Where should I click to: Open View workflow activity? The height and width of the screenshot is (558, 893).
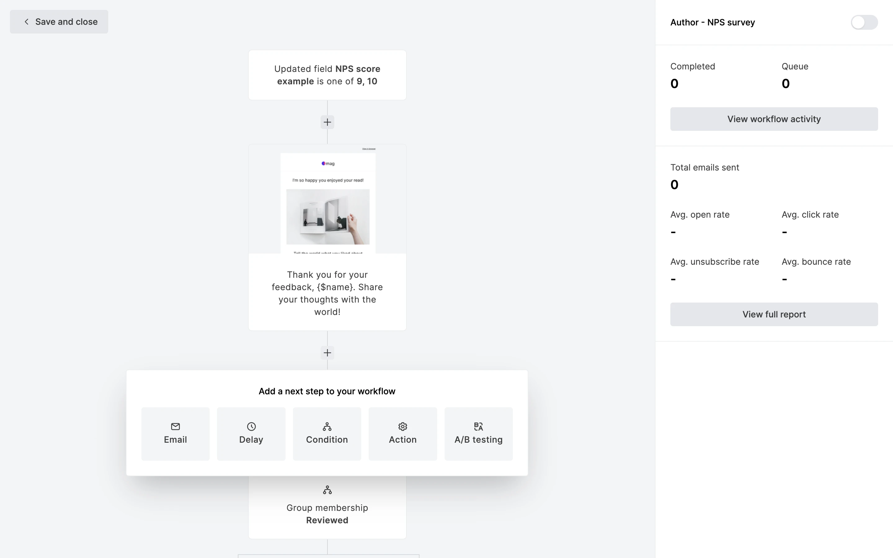pyautogui.click(x=774, y=119)
